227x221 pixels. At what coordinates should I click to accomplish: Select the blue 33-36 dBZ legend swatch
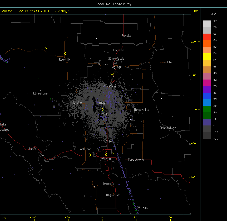(207, 96)
